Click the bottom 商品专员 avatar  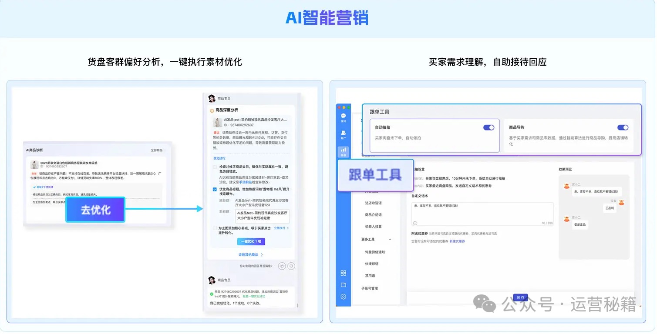[212, 280]
